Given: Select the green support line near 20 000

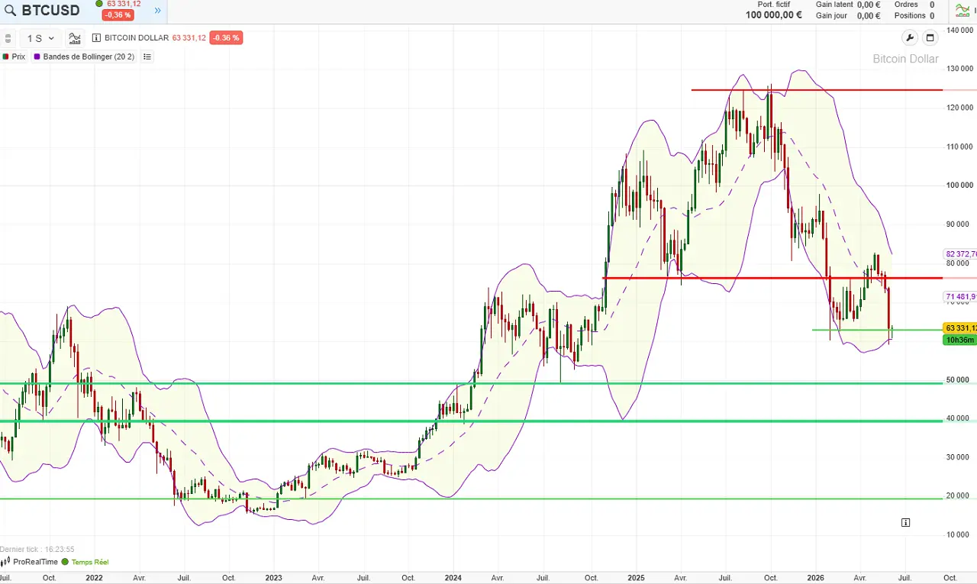Looking at the screenshot, I should [x=471, y=499].
